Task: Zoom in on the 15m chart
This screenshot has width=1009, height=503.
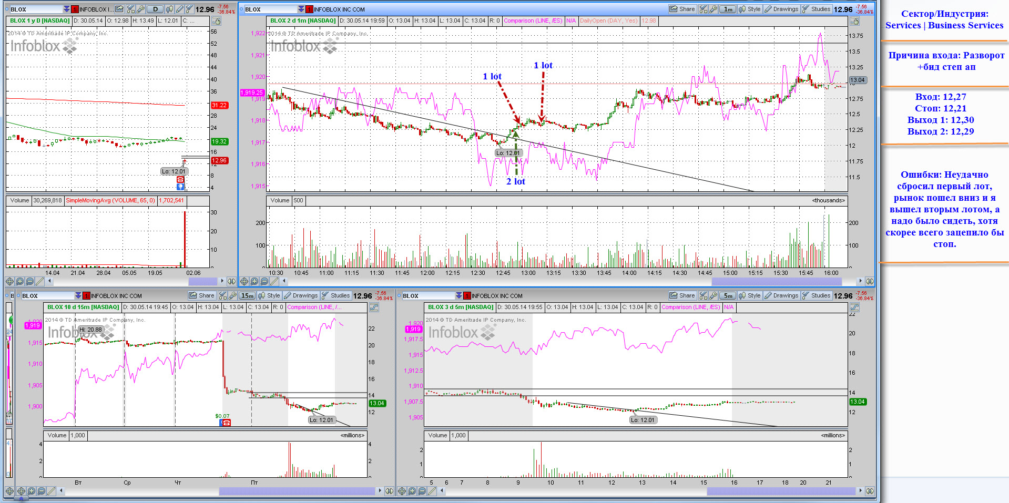Action: (32, 491)
